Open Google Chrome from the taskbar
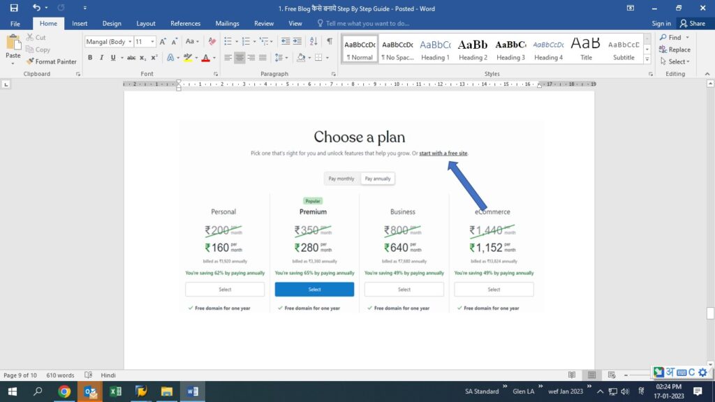Screen dimensions: 715x402 [64, 392]
